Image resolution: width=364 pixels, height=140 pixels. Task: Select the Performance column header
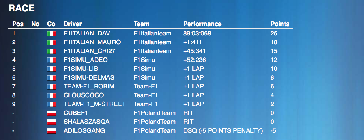tap(202, 24)
